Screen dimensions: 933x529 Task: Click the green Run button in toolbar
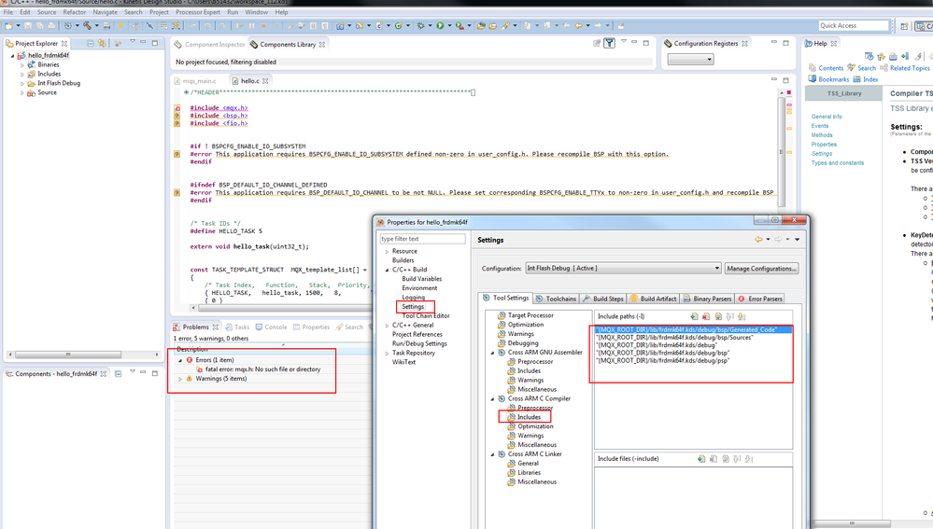440,26
